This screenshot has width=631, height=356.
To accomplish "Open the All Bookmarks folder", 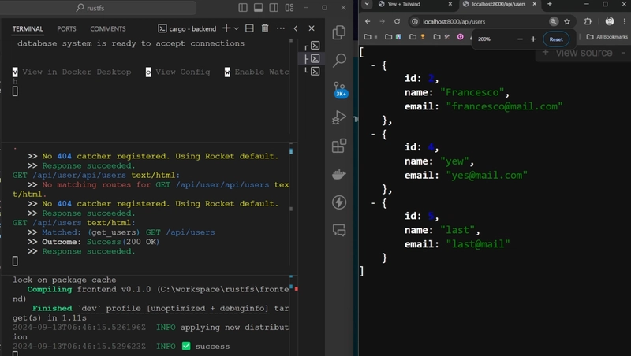I will tap(607, 37).
